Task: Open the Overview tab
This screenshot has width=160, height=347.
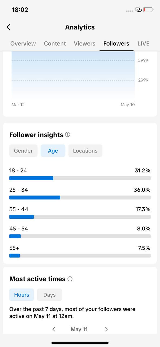Action: click(23, 43)
